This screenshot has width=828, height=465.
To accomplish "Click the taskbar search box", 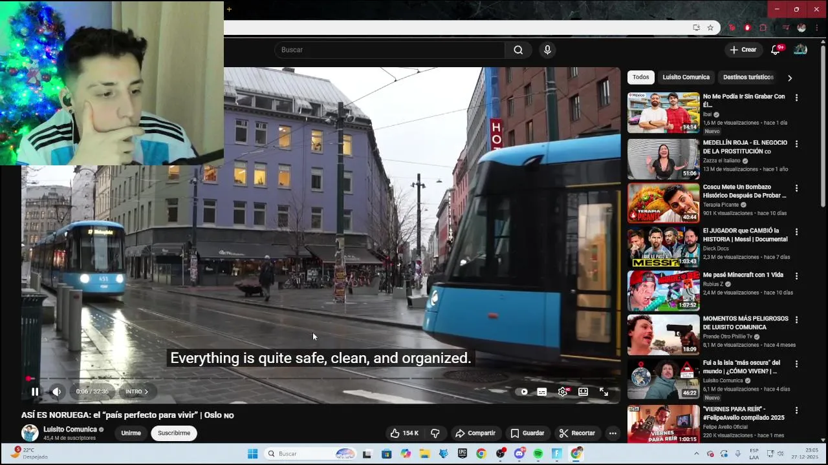I will 311,454.
